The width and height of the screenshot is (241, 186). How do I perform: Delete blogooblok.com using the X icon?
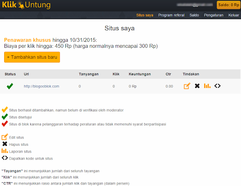197,86
